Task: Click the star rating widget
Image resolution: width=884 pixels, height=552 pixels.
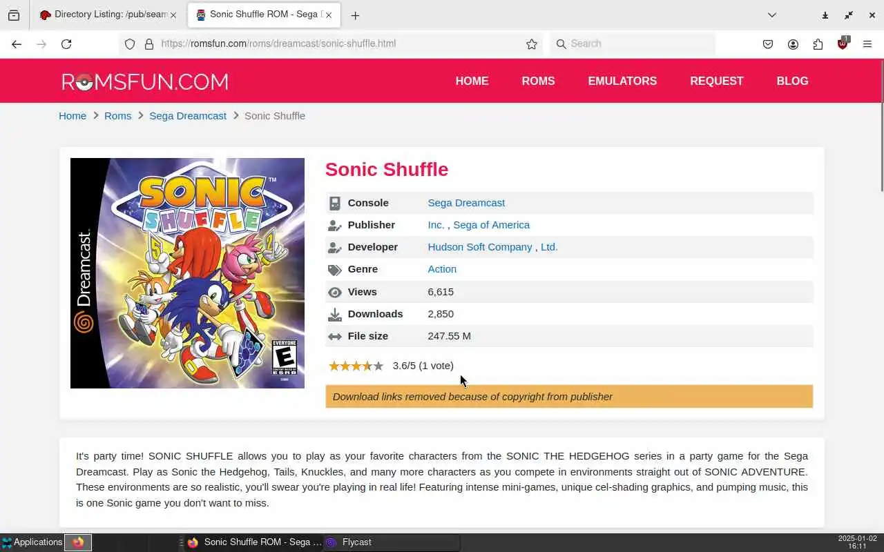Action: (356, 366)
